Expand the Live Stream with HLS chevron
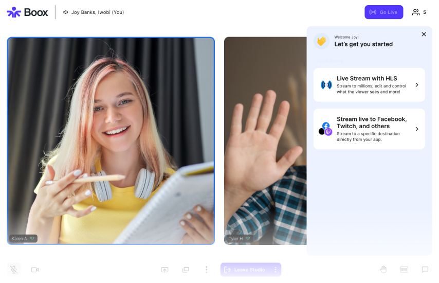The width and height of the screenshot is (439, 283). click(x=416, y=85)
